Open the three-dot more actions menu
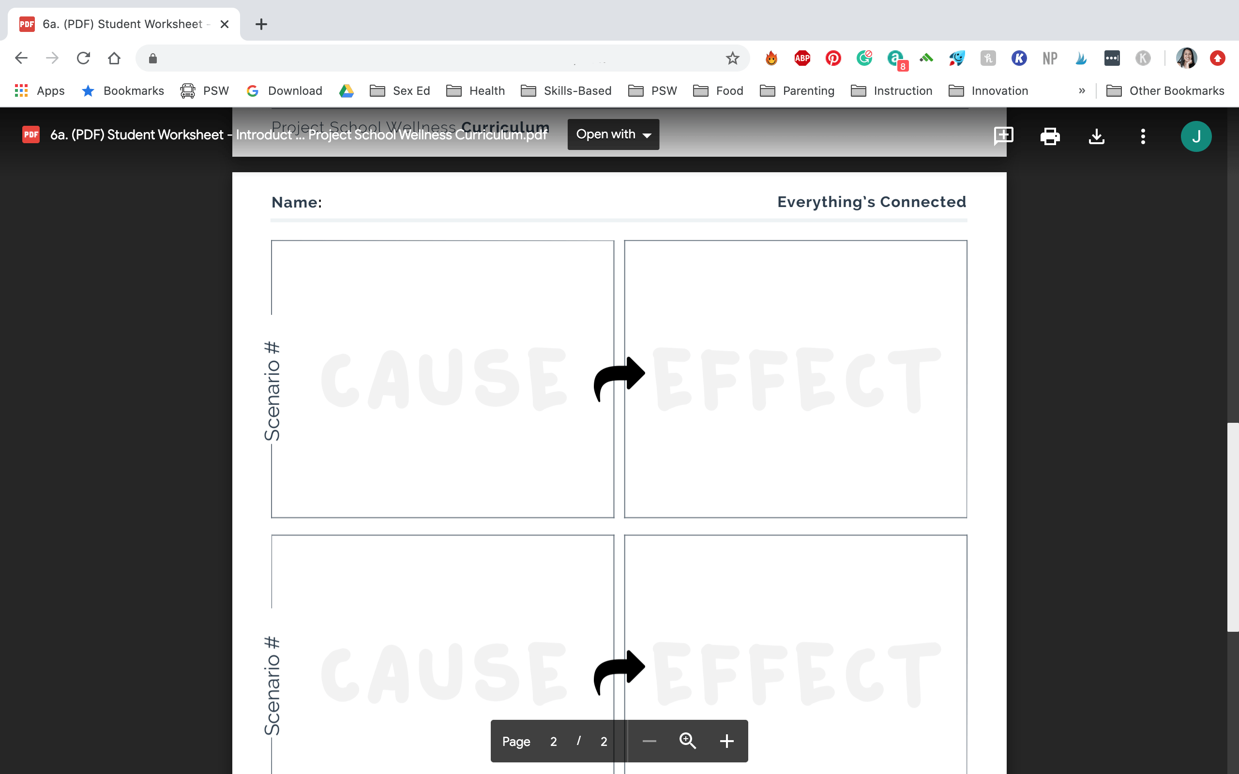 1143,136
